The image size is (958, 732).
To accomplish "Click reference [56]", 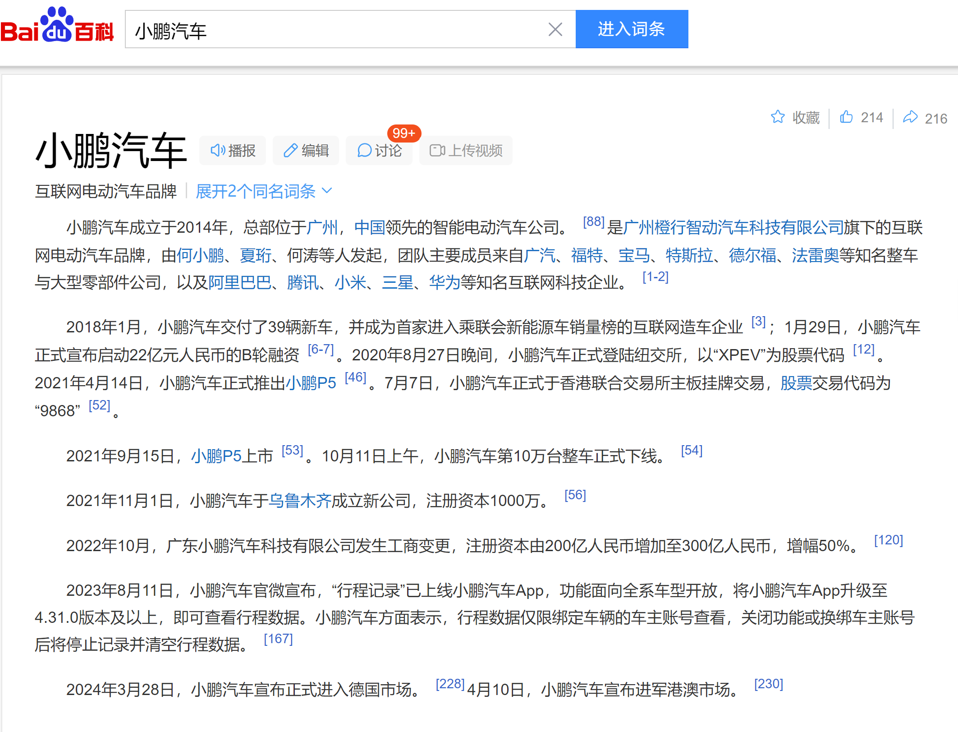I will pos(575,495).
